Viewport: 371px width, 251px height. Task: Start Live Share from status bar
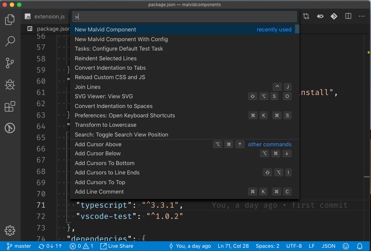click(117, 246)
